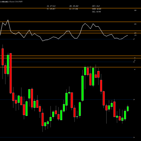Click the open price value O: 17.51
141x141 pixels.
[51, 6]
